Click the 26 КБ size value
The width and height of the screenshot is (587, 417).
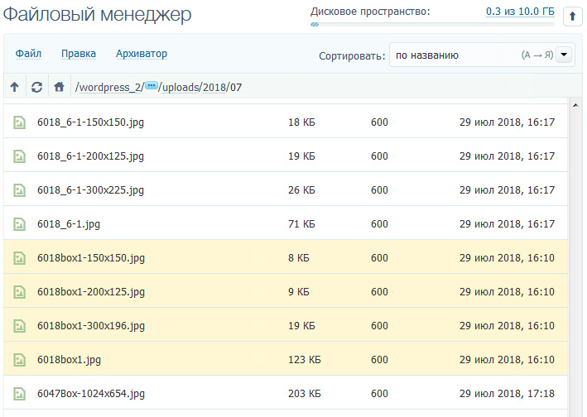pos(301,190)
